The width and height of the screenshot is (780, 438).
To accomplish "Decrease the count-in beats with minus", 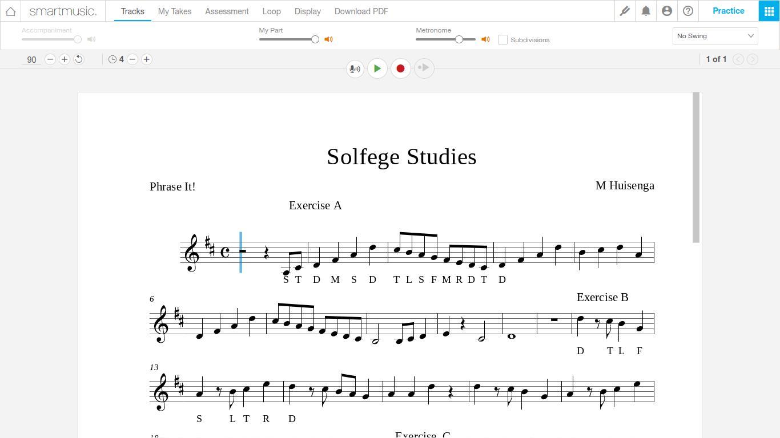I will point(132,59).
